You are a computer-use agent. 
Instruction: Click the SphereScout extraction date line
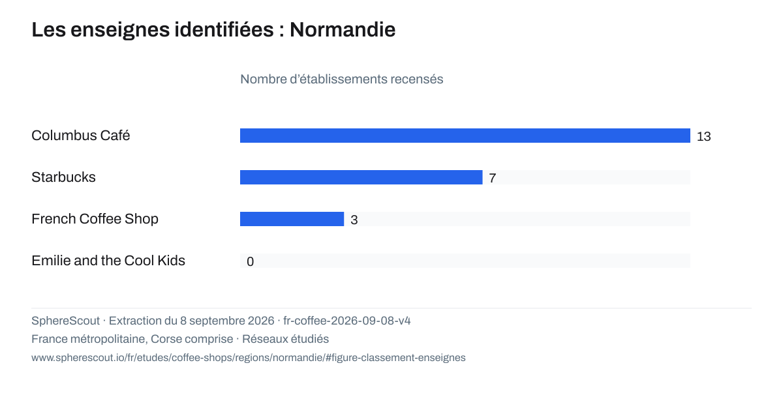coord(221,321)
